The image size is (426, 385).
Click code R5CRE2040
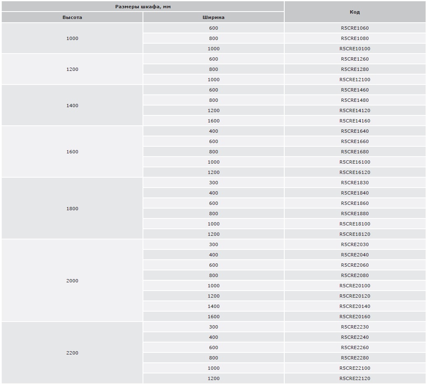pos(355,255)
